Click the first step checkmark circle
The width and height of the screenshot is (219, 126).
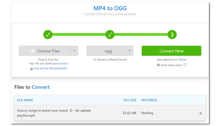tap(48, 34)
